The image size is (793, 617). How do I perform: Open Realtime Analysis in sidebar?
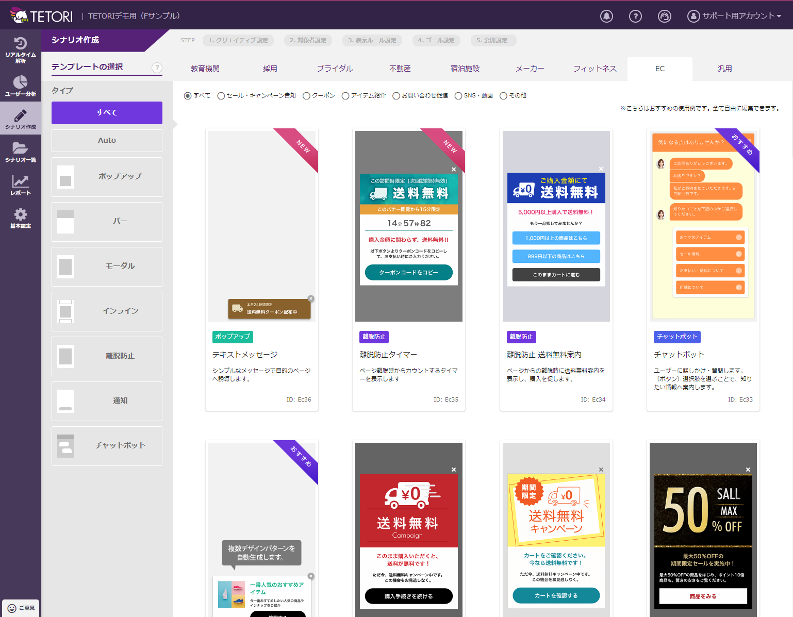pos(20,50)
